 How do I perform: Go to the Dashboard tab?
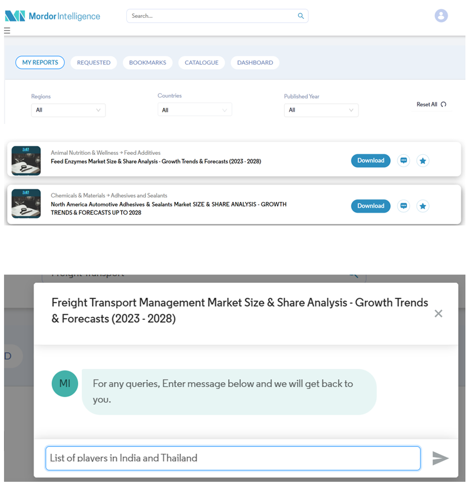coord(255,62)
